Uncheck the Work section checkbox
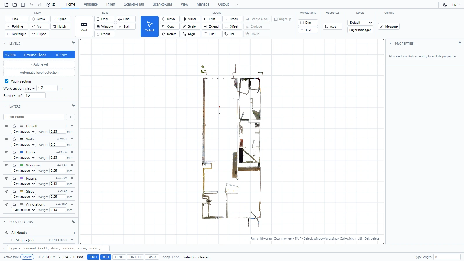Screen dimensions: 464x261 tap(6, 81)
